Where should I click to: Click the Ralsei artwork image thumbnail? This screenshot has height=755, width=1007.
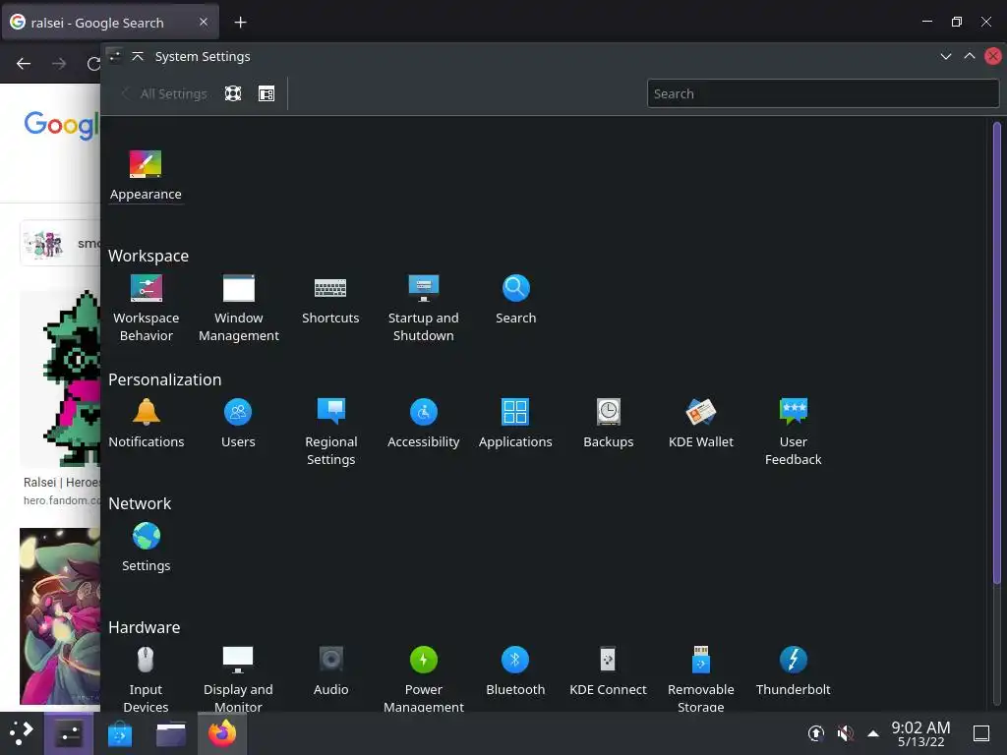[60, 616]
